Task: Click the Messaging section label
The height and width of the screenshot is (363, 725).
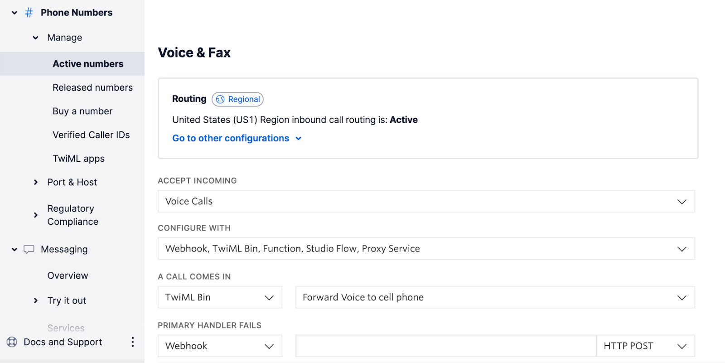Action: point(64,249)
